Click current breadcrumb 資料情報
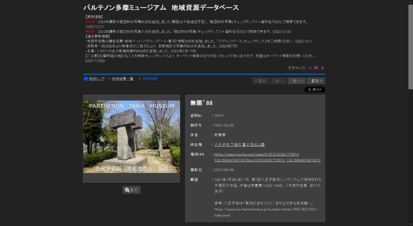 click(150, 79)
